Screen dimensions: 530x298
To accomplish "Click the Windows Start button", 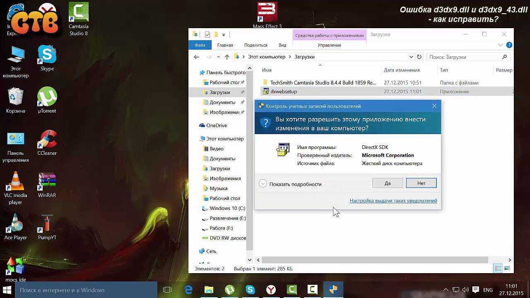I will click(7, 290).
